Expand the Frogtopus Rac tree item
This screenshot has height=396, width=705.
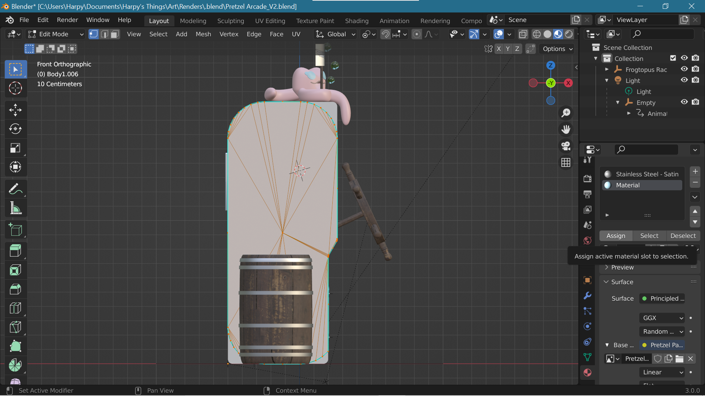[x=607, y=69]
